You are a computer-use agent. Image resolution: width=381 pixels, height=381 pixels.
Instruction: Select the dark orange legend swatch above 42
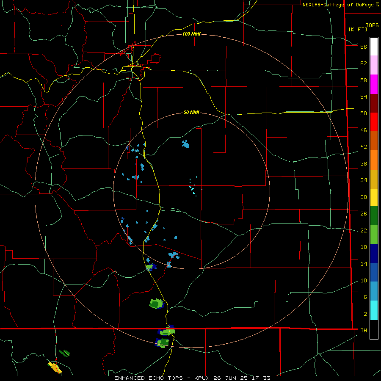coord(374,141)
